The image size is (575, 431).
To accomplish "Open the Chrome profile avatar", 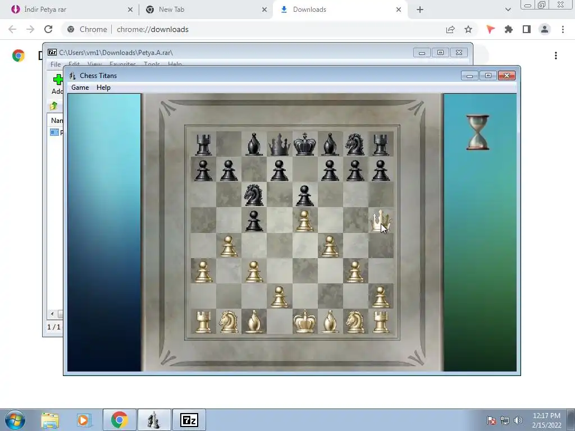I will [545, 29].
